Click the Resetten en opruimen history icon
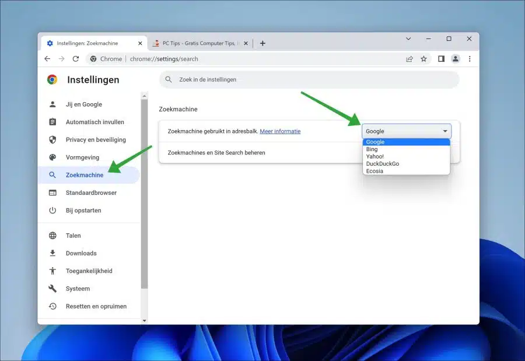 [52, 306]
